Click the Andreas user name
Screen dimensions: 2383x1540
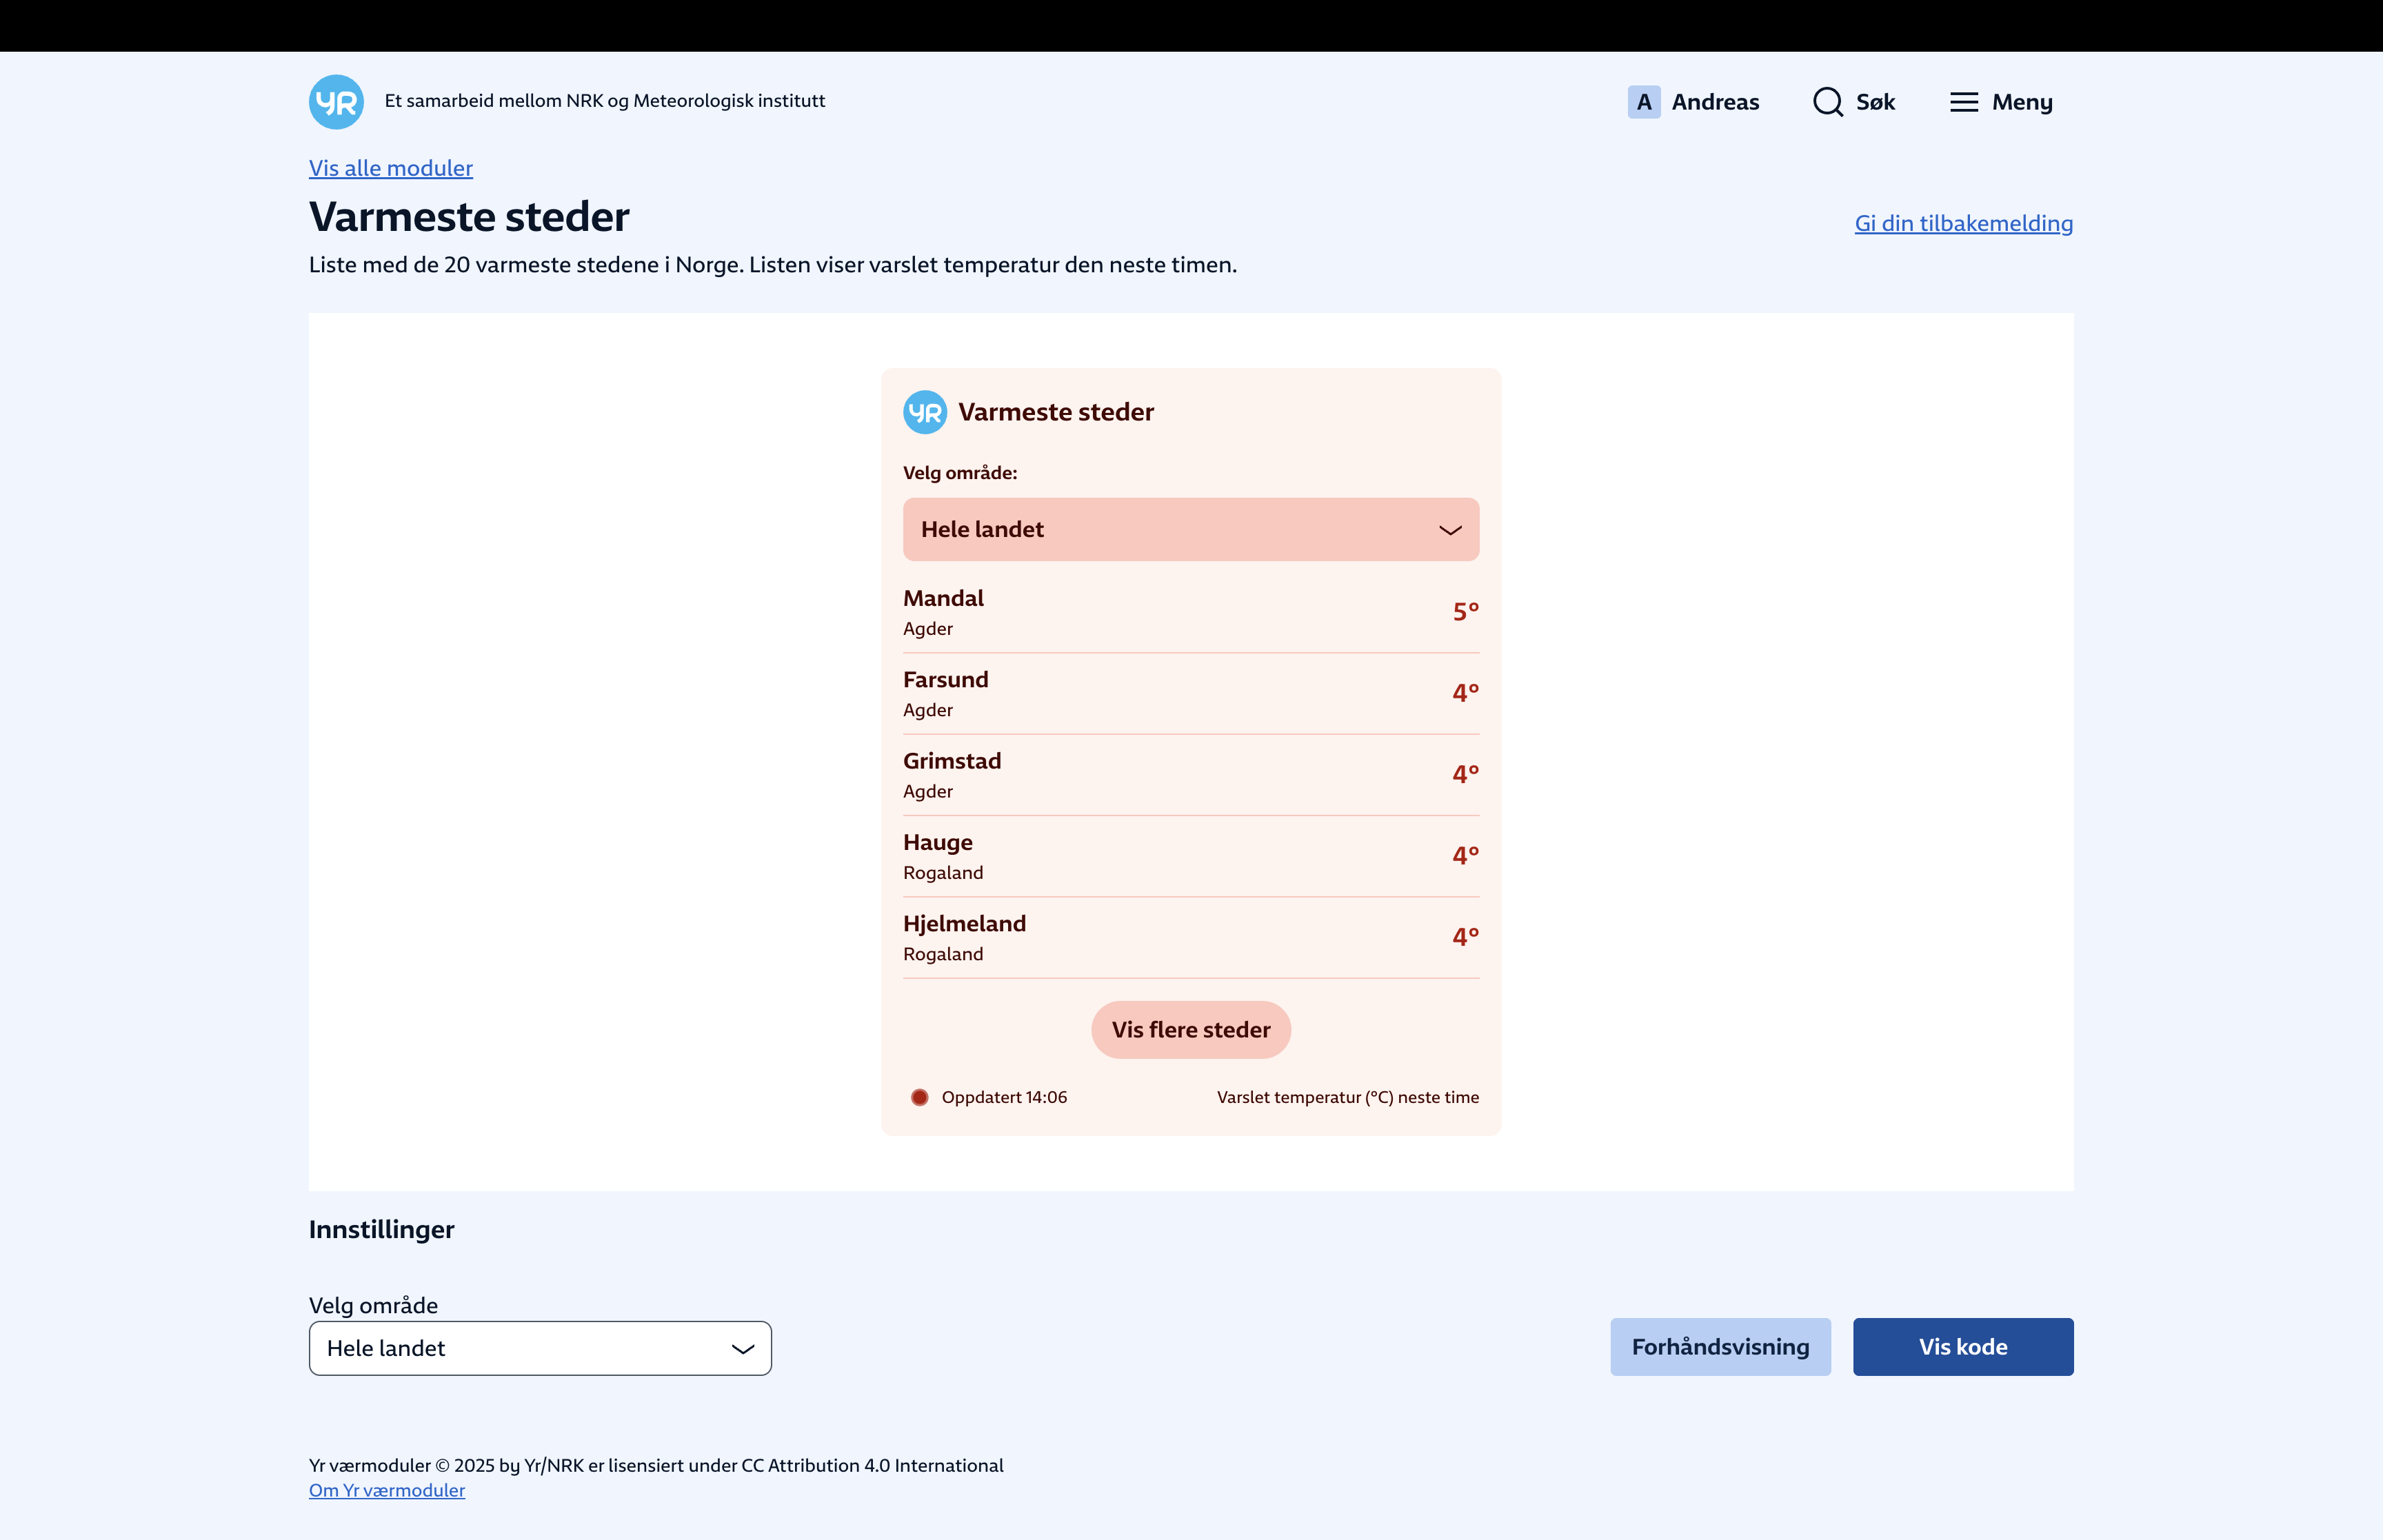pyautogui.click(x=1714, y=102)
